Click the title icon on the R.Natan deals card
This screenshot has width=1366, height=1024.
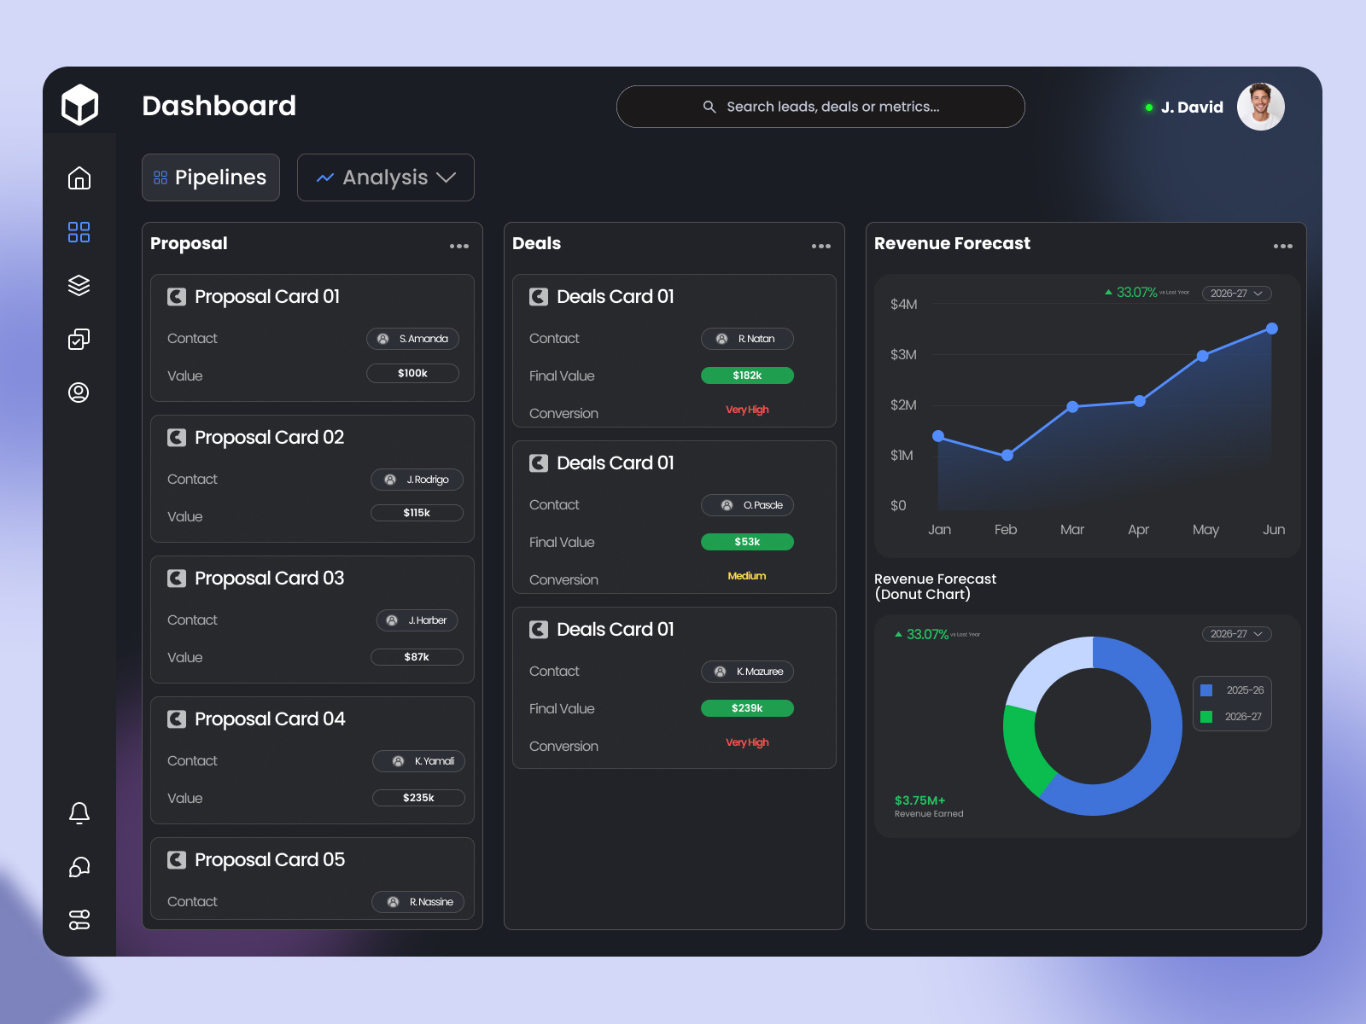pyautogui.click(x=539, y=297)
